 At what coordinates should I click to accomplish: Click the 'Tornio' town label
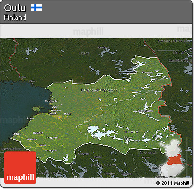[23, 77]
